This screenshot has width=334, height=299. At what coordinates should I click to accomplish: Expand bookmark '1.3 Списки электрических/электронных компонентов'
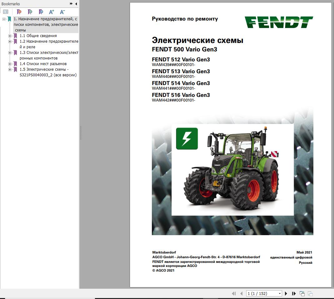point(10,53)
